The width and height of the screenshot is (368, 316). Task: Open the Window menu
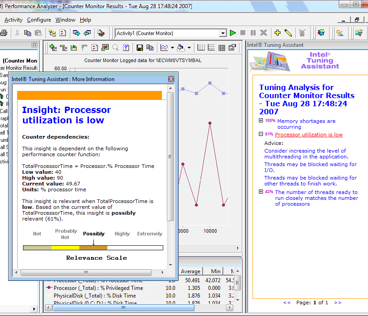coord(65,20)
